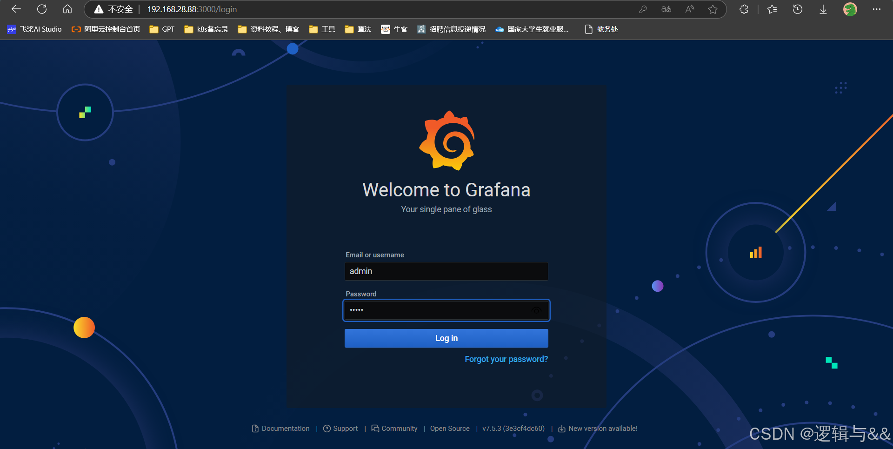Open Forgot your password link
The width and height of the screenshot is (893, 449).
click(x=506, y=359)
